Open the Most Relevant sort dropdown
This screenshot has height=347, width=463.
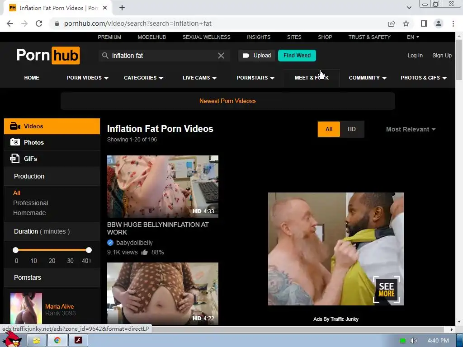coord(411,129)
